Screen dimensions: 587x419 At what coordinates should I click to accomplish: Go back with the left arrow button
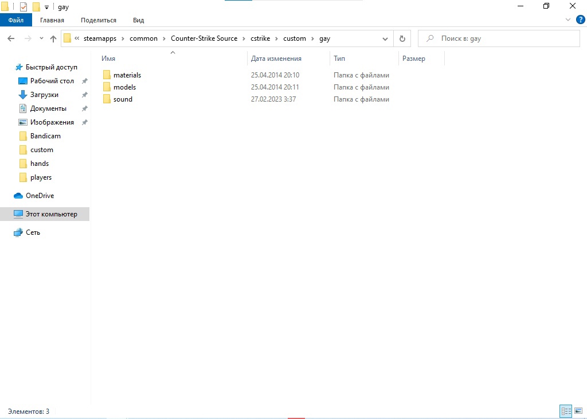pos(11,38)
